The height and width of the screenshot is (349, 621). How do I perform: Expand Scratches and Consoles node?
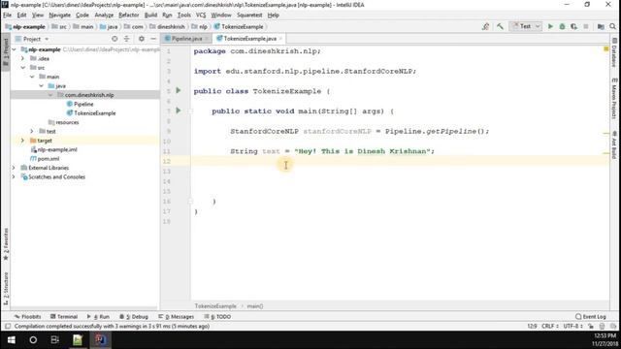tap(14, 176)
